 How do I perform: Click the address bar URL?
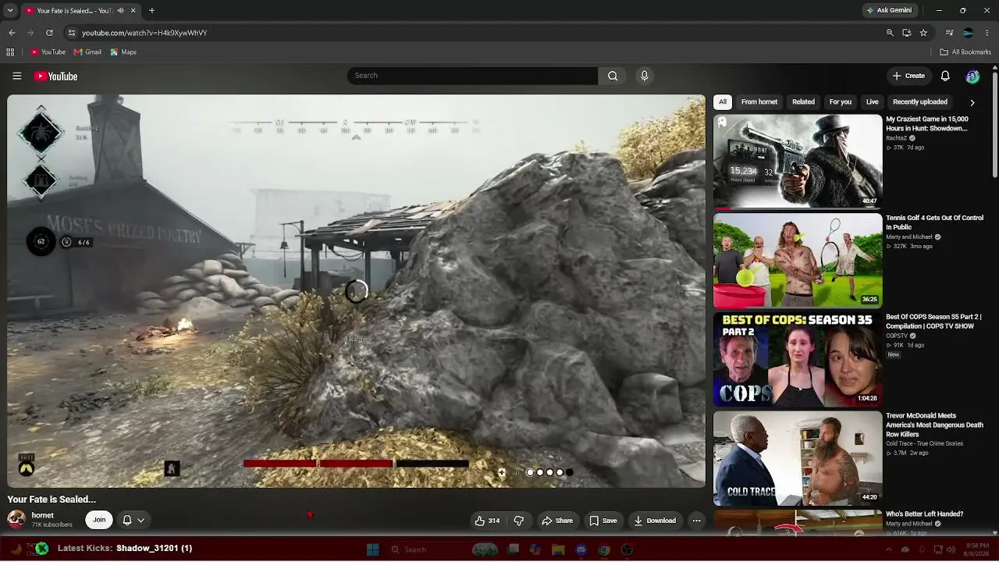coord(144,33)
